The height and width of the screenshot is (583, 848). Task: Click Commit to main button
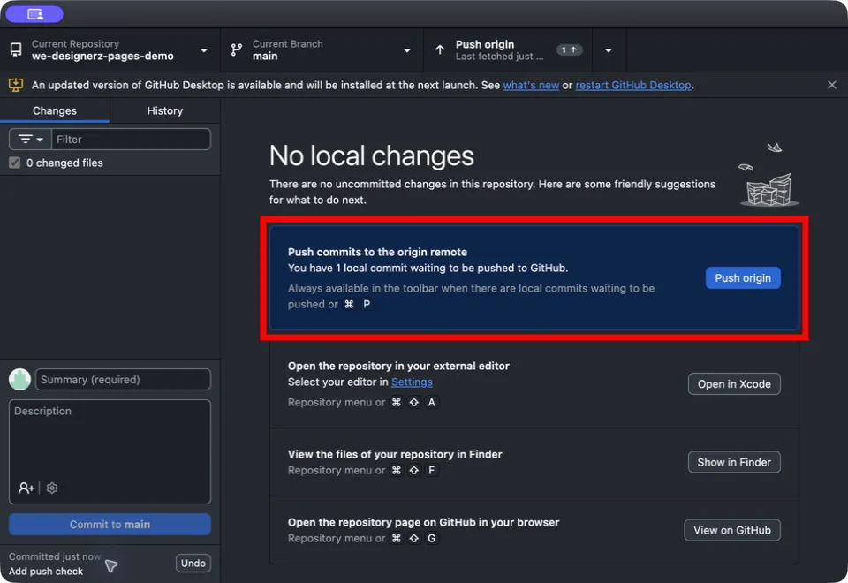point(110,524)
